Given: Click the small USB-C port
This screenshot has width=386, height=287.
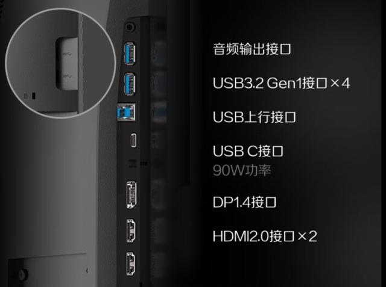Looking at the screenshot, I should click(133, 140).
